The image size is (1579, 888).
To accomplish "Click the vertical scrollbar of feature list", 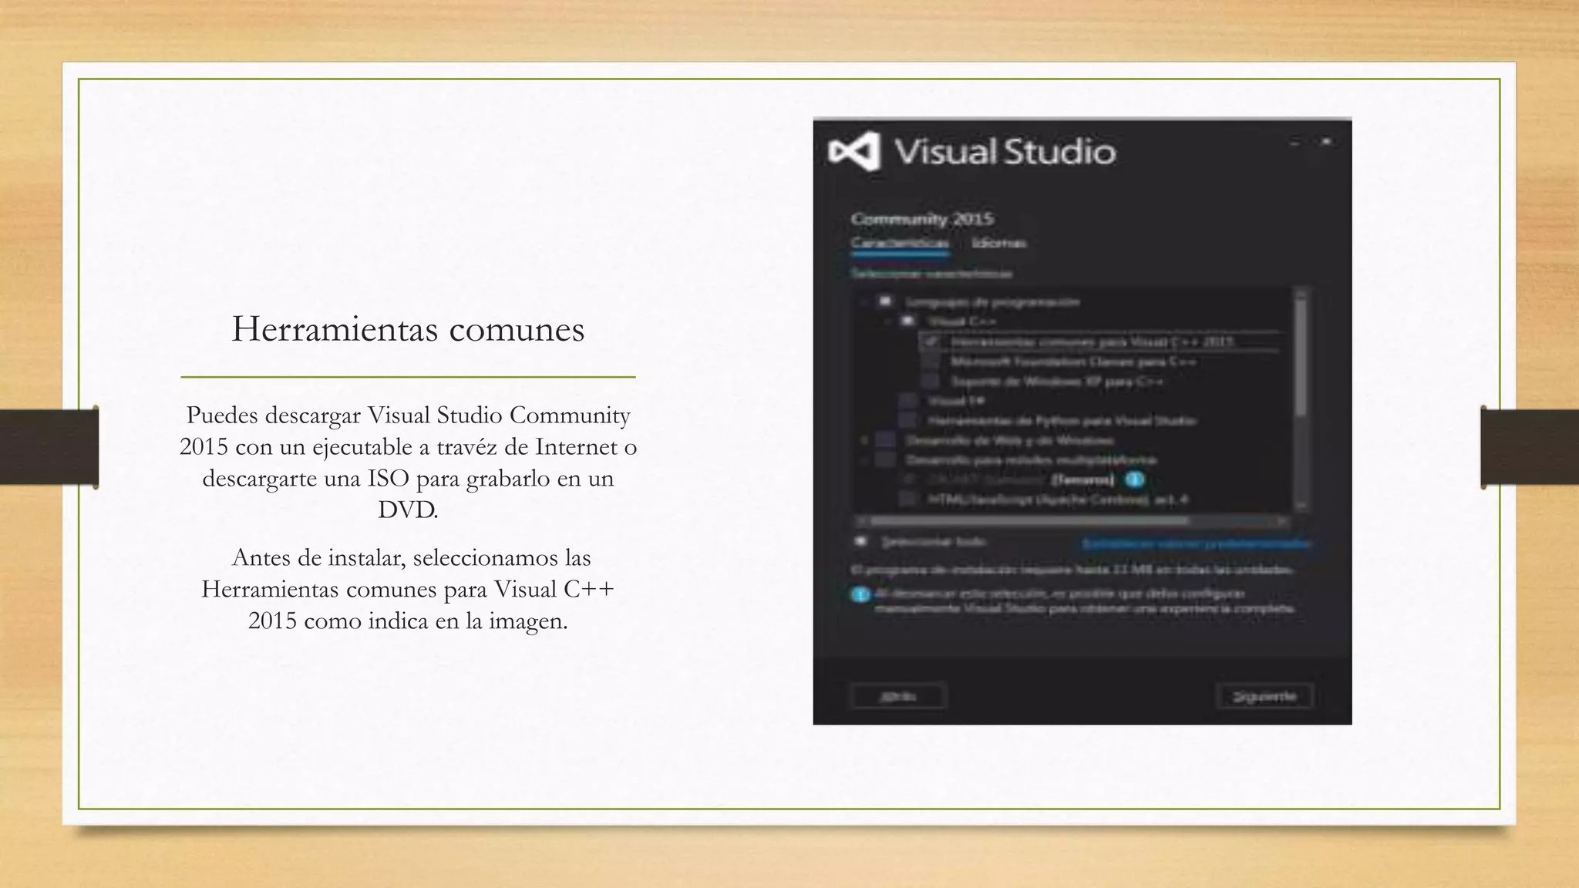I will [1301, 398].
